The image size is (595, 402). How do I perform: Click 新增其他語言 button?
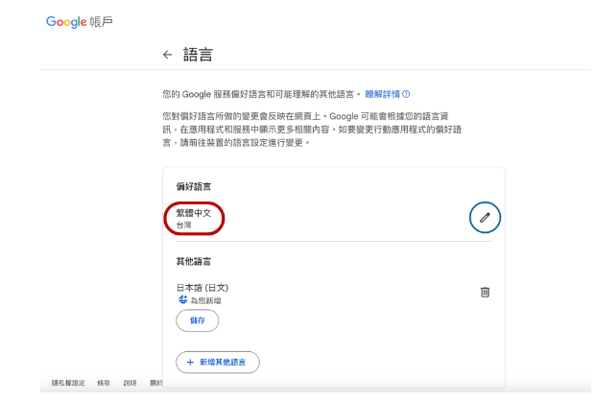coord(218,362)
